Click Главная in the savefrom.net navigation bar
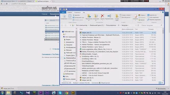This screenshot has height=95, width=170. point(45,14)
